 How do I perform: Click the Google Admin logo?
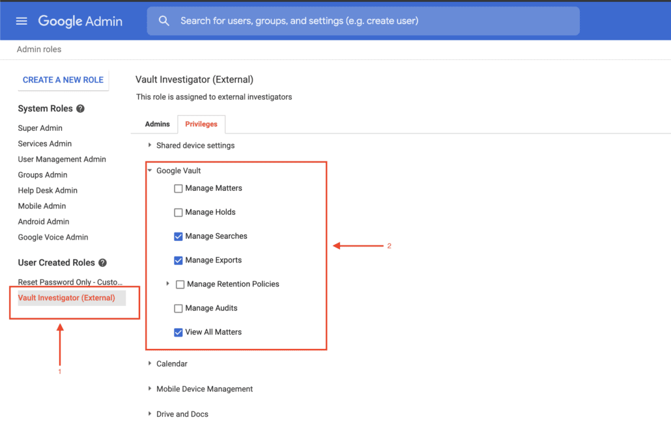80,21
